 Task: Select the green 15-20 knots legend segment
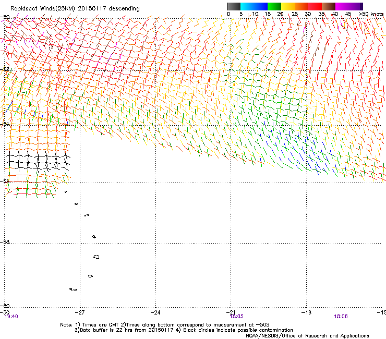(274, 6)
